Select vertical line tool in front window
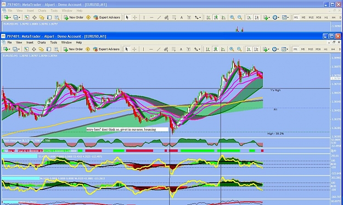 (x=143, y=49)
